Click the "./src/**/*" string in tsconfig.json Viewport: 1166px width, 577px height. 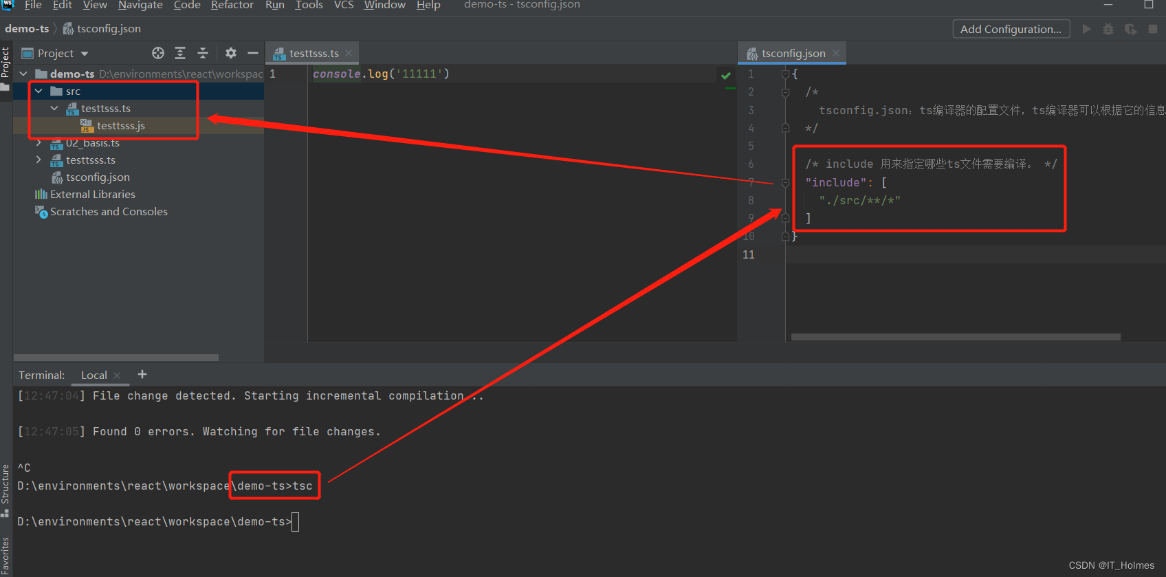coord(859,200)
